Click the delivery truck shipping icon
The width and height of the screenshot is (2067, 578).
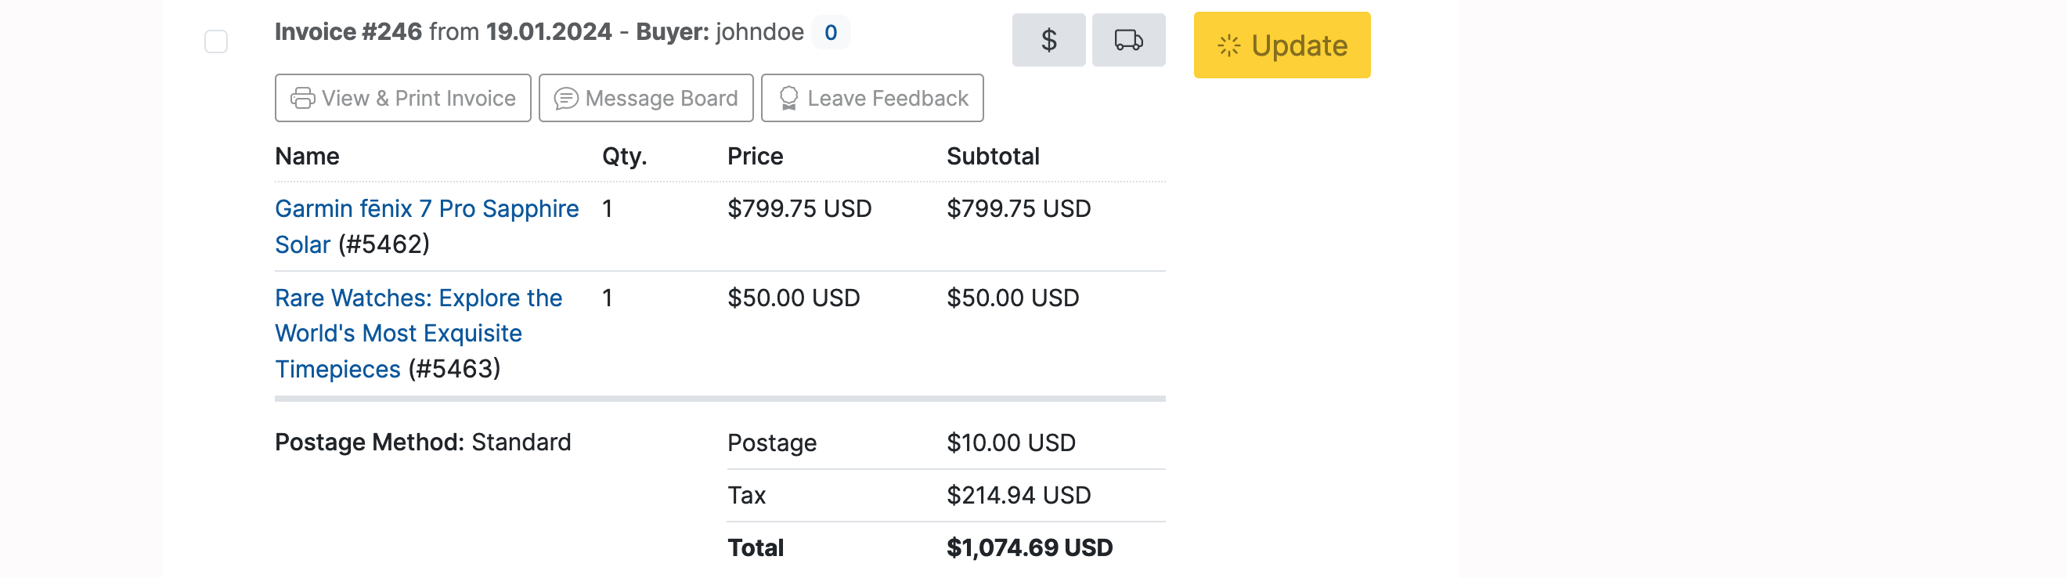(1128, 40)
